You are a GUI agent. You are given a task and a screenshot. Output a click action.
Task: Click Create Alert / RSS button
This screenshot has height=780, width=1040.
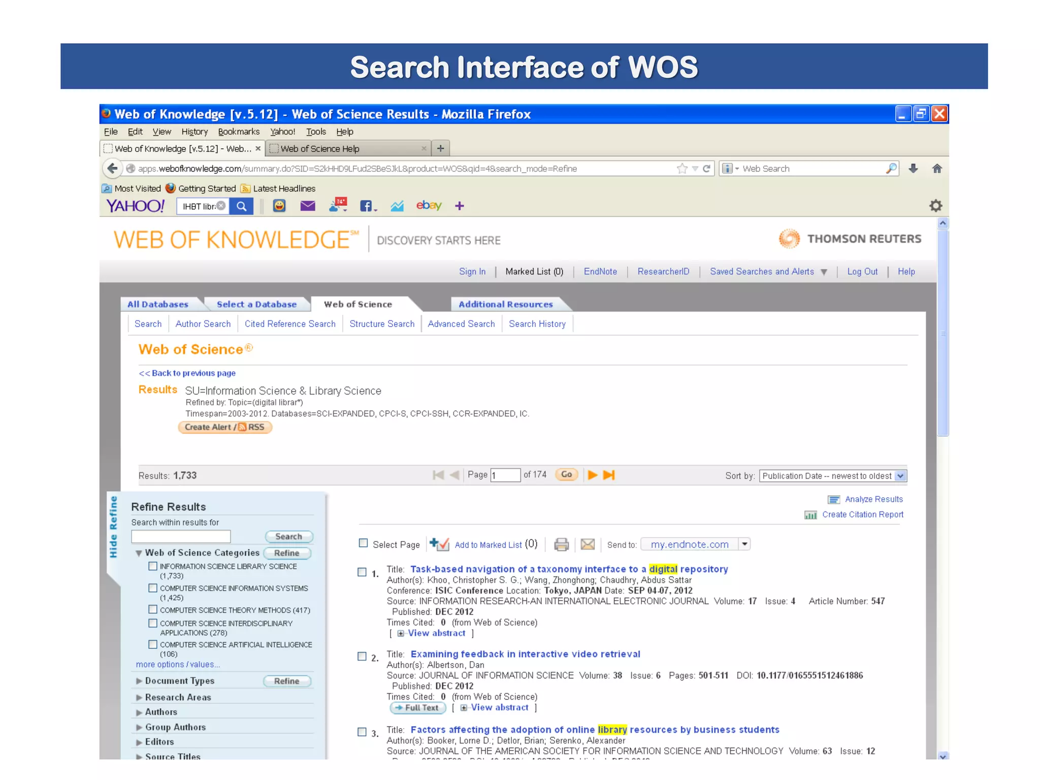225,427
